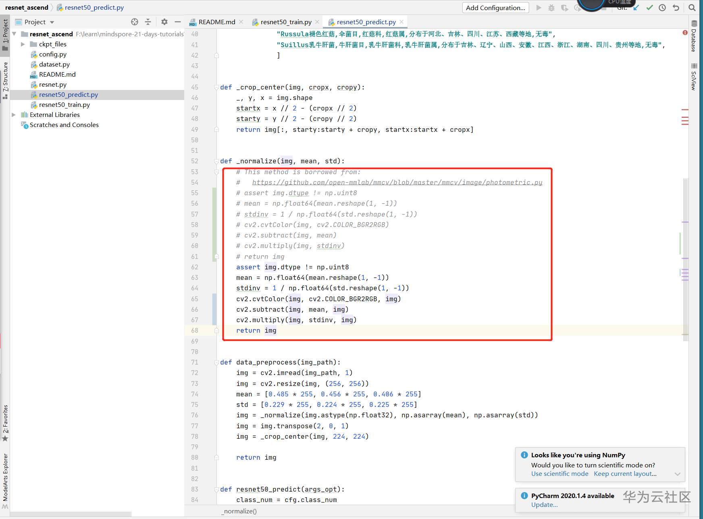The image size is (703, 519).
Task: Open Search Everywhere magnifier icon
Action: click(x=692, y=8)
